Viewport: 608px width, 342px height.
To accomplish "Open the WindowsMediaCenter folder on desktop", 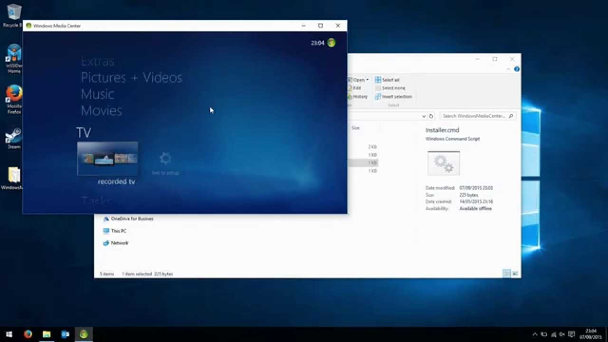I will (13, 179).
